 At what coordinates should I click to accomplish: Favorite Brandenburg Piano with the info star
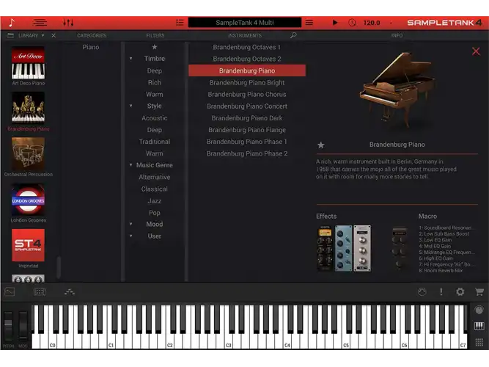pos(321,145)
